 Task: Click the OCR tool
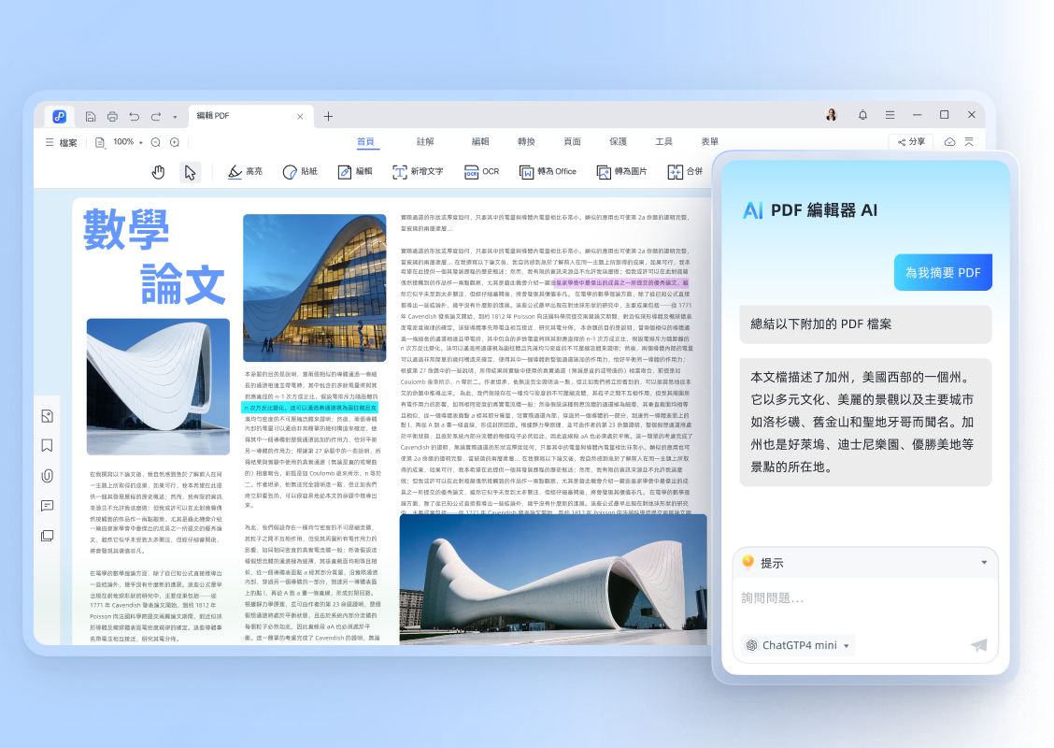click(481, 172)
